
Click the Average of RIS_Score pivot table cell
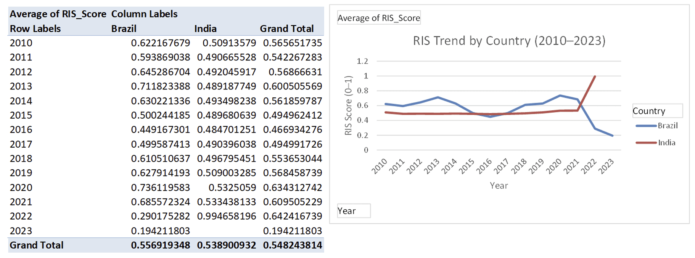click(x=58, y=14)
